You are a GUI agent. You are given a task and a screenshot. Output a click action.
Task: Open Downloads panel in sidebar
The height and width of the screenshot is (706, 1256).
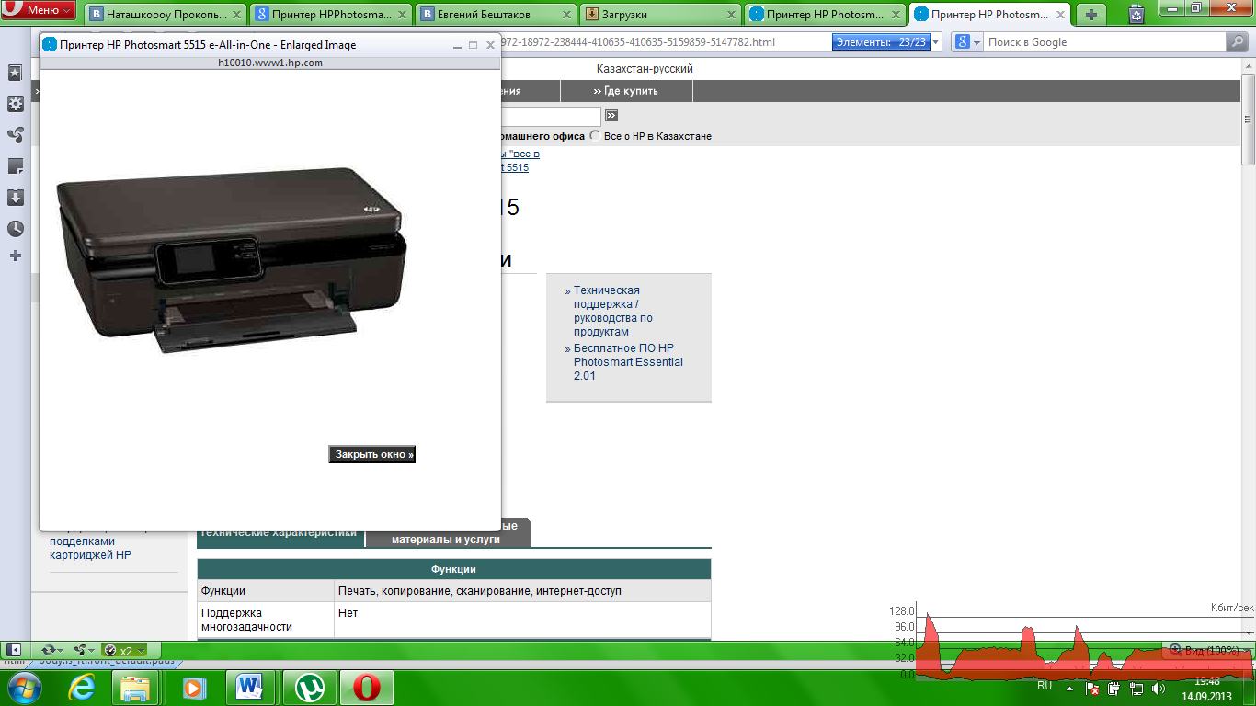click(16, 198)
